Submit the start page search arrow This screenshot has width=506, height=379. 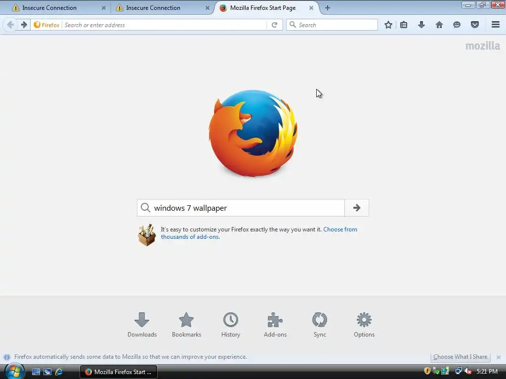tap(357, 208)
